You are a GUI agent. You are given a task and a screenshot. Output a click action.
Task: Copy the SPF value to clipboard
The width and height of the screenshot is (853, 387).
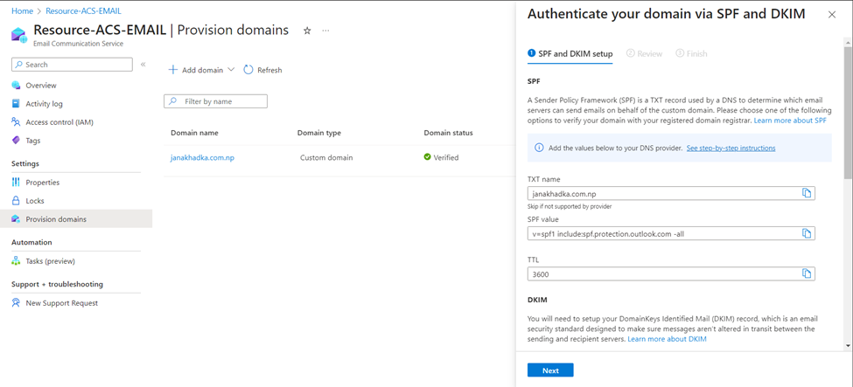pyautogui.click(x=807, y=233)
